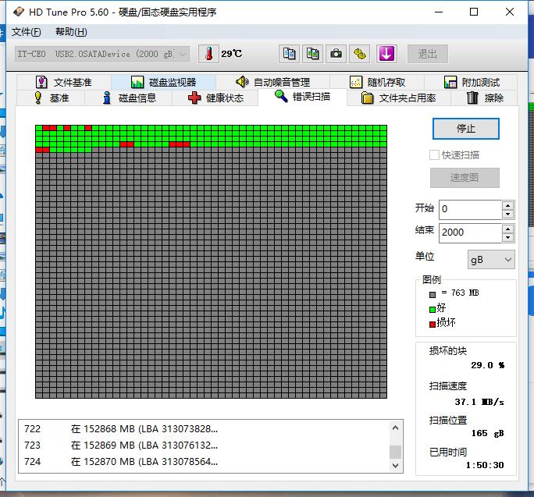
Task: Expand the drive selection dropdown
Action: coord(183,54)
